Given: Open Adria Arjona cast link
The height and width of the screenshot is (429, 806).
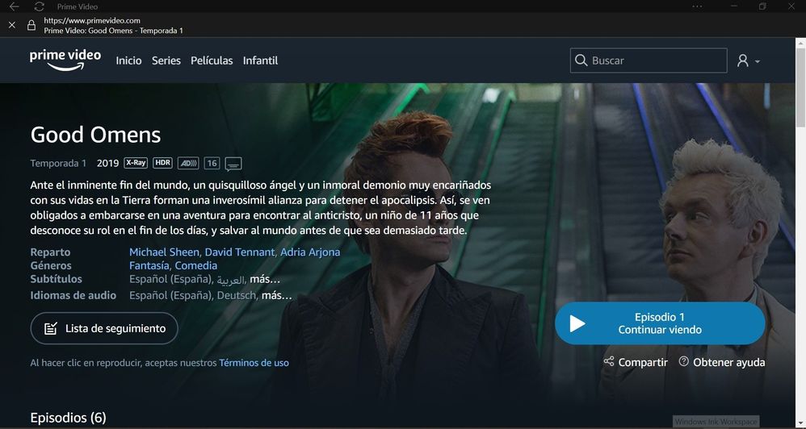Looking at the screenshot, I should coord(310,252).
